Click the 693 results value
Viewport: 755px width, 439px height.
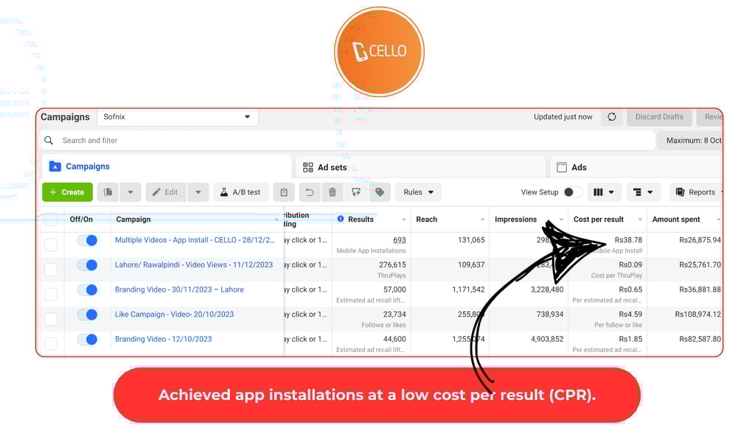[x=399, y=240]
